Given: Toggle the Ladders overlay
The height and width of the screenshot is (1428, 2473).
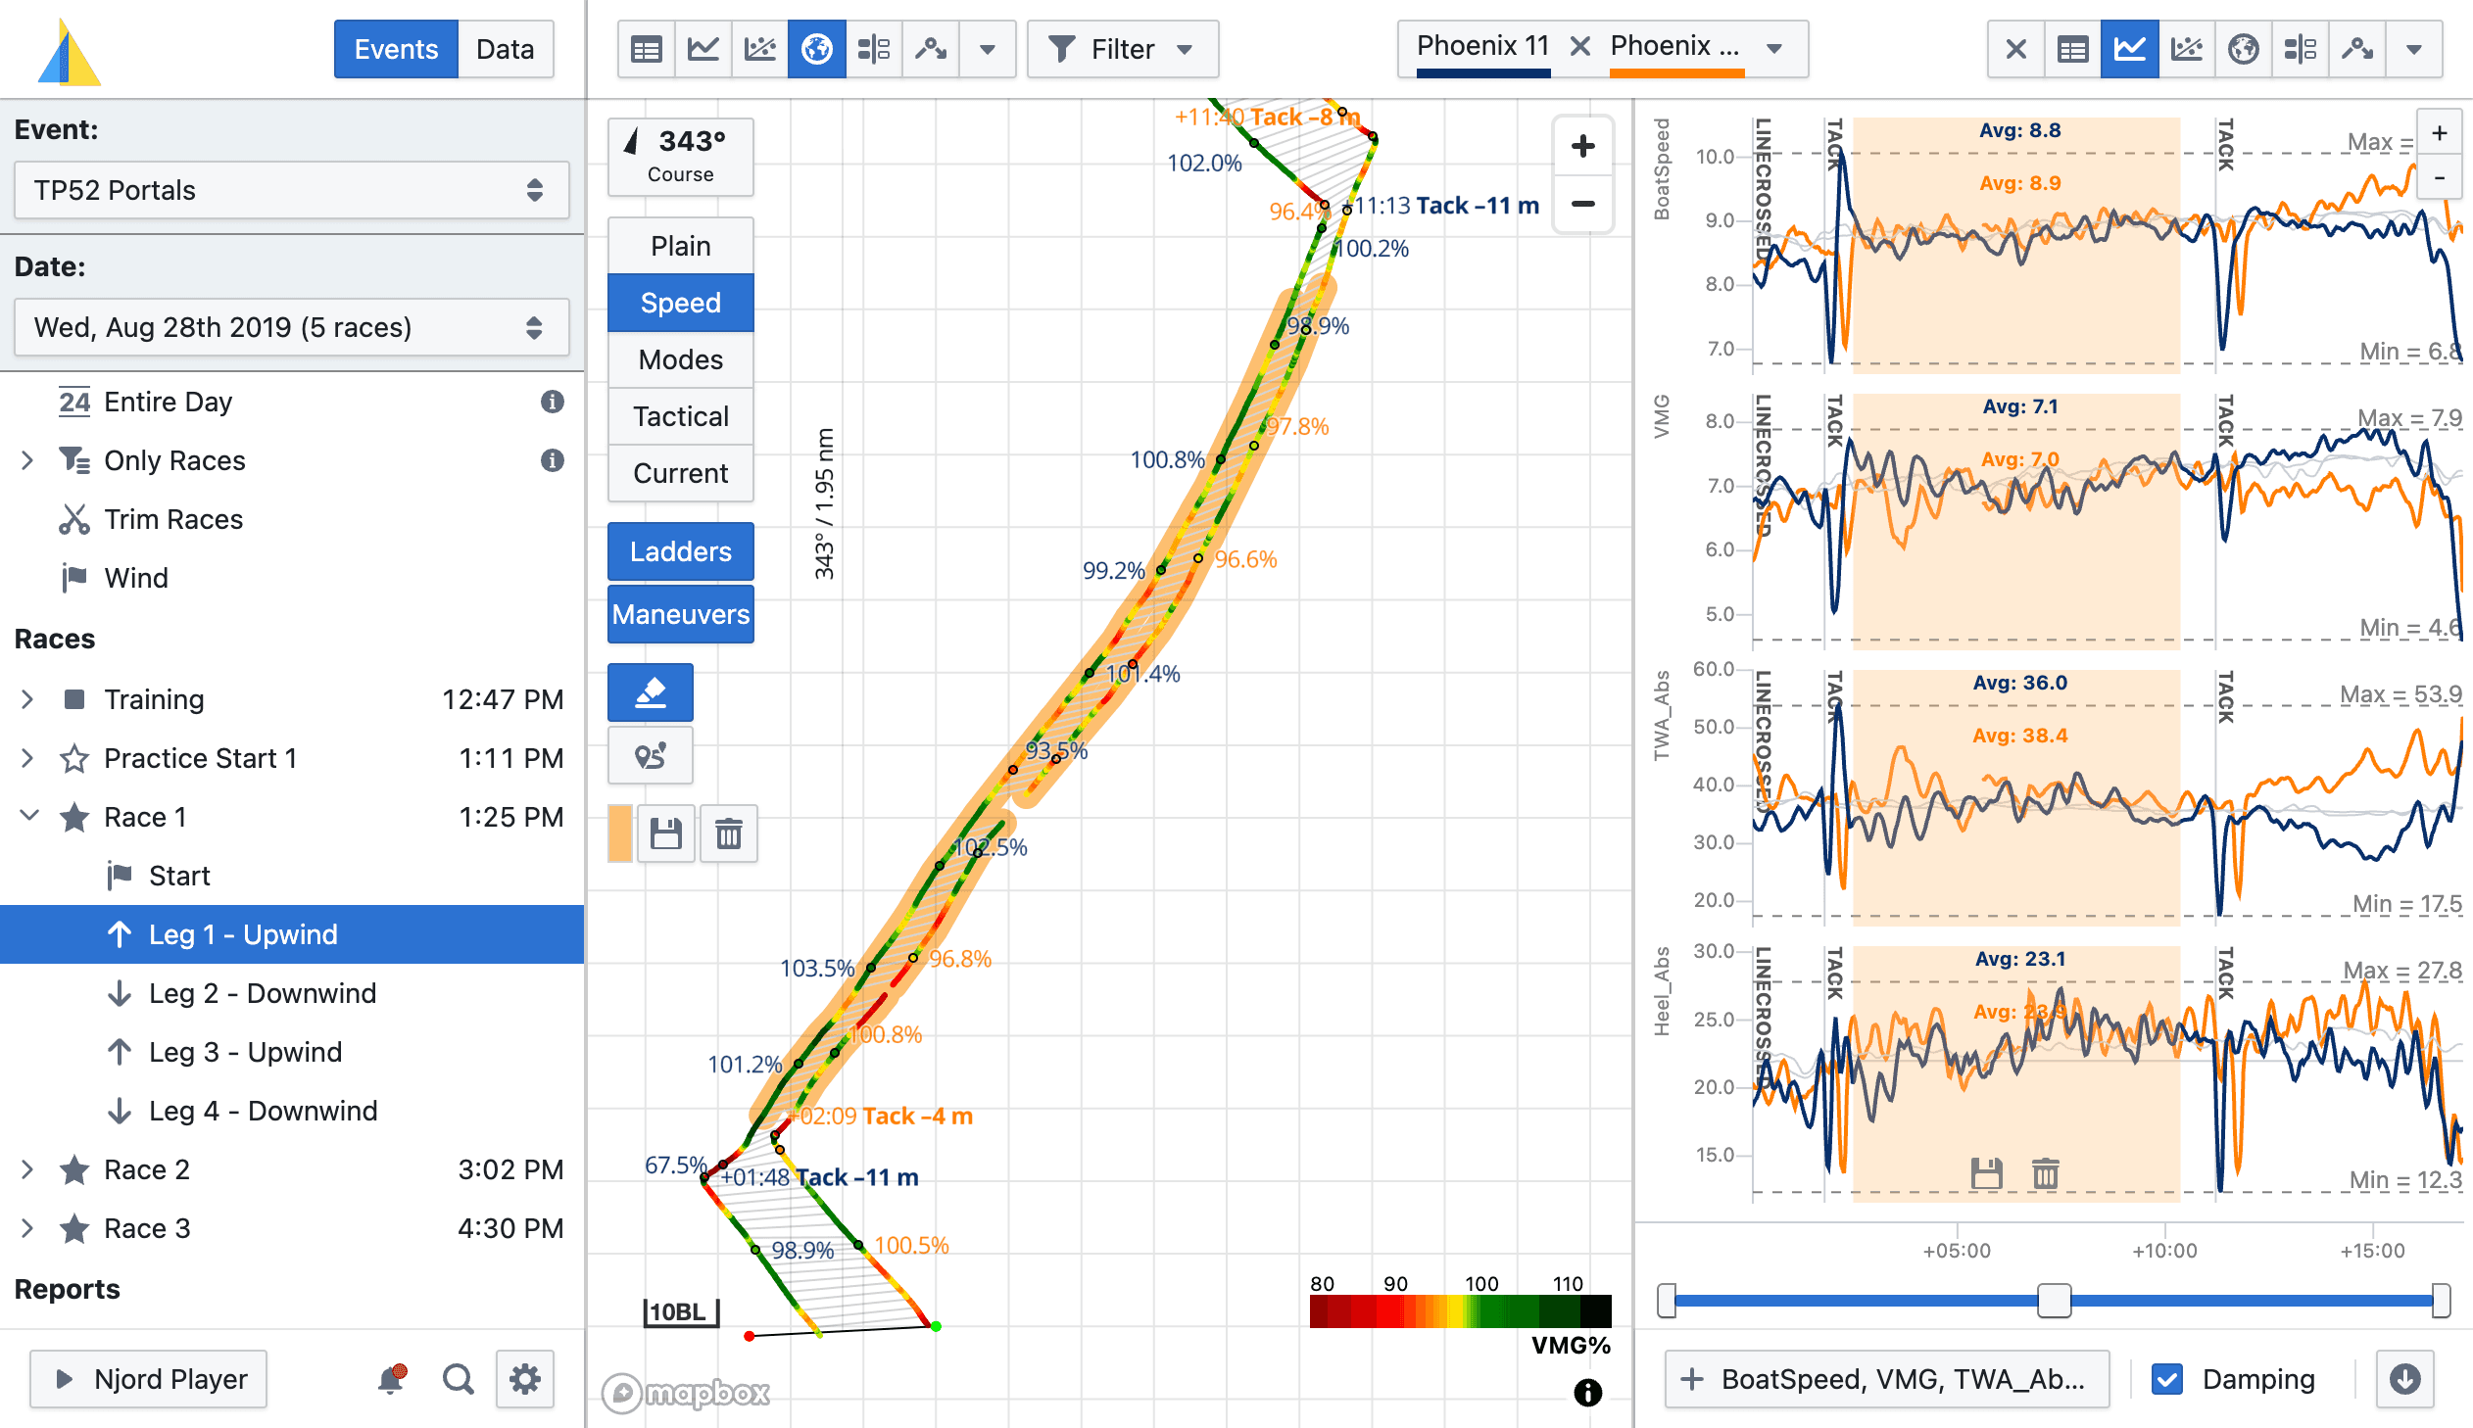Looking at the screenshot, I should point(680,551).
